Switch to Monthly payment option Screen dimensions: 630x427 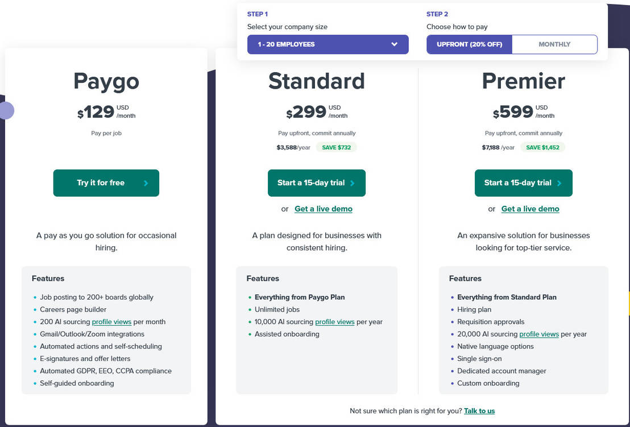coord(554,44)
